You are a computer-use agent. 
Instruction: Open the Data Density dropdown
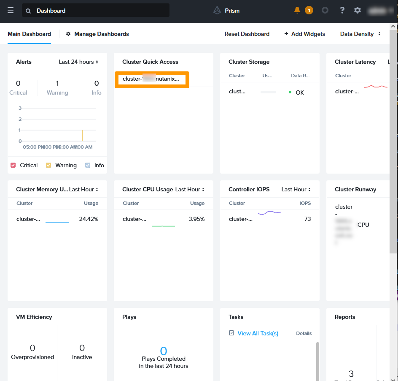pyautogui.click(x=360, y=34)
